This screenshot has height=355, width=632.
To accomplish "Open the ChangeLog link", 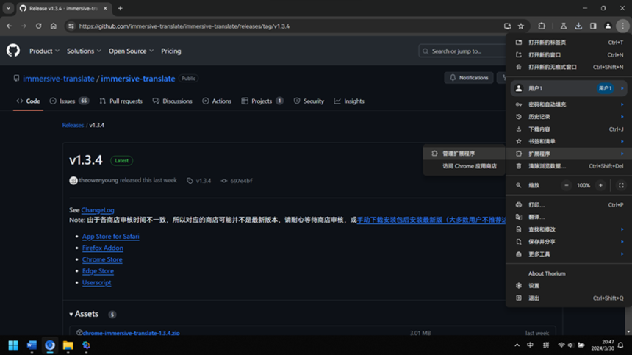I will coord(98,210).
